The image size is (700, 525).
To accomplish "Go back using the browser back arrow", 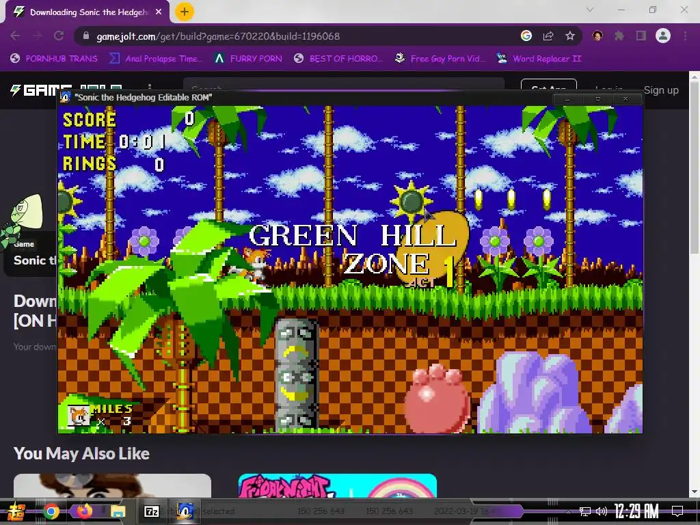I will 15,36.
